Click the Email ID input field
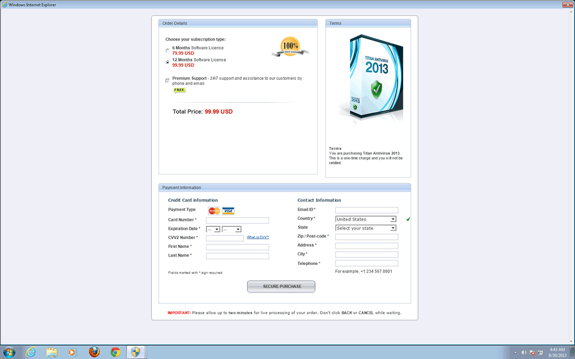Screen dimensions: 575x359 [x=367, y=210]
